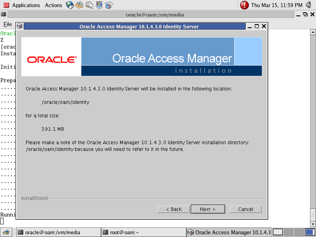Image resolution: width=316 pixels, height=237 pixels.
Task: Minimize the Identity Server installer window
Action: [250, 26]
